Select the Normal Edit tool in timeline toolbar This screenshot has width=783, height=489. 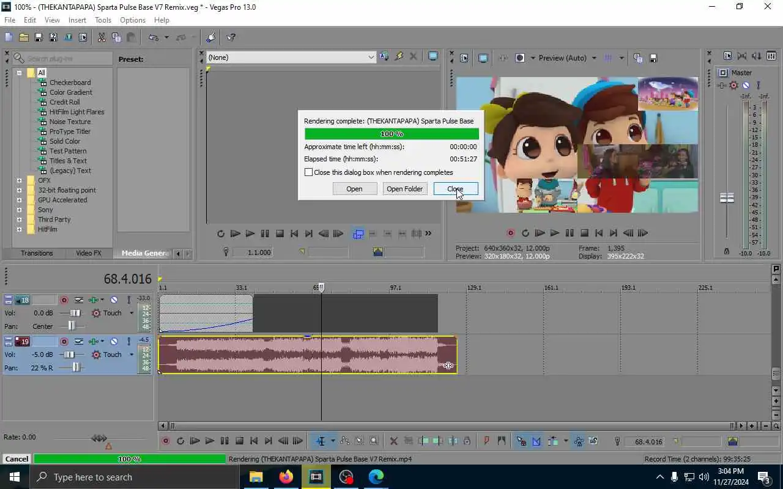coord(321,441)
